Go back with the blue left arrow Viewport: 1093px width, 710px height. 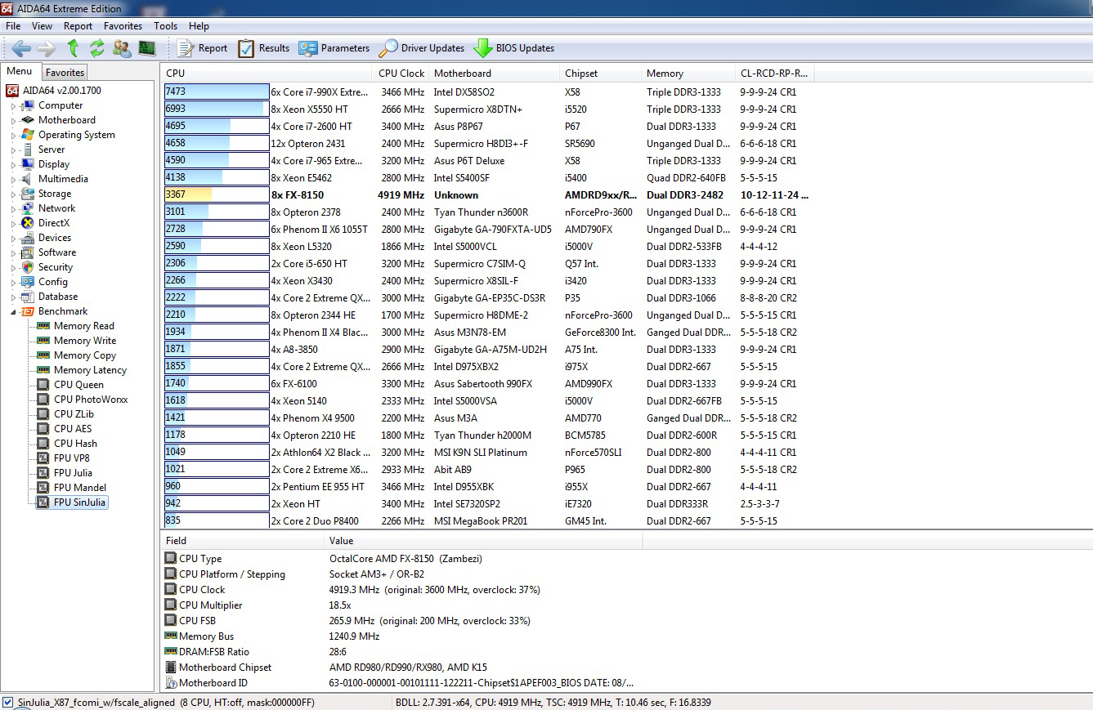(x=21, y=48)
